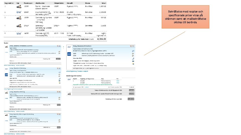Click the SAS logo in Gothenburg flight card
The image size is (241, 135).
(6, 75)
